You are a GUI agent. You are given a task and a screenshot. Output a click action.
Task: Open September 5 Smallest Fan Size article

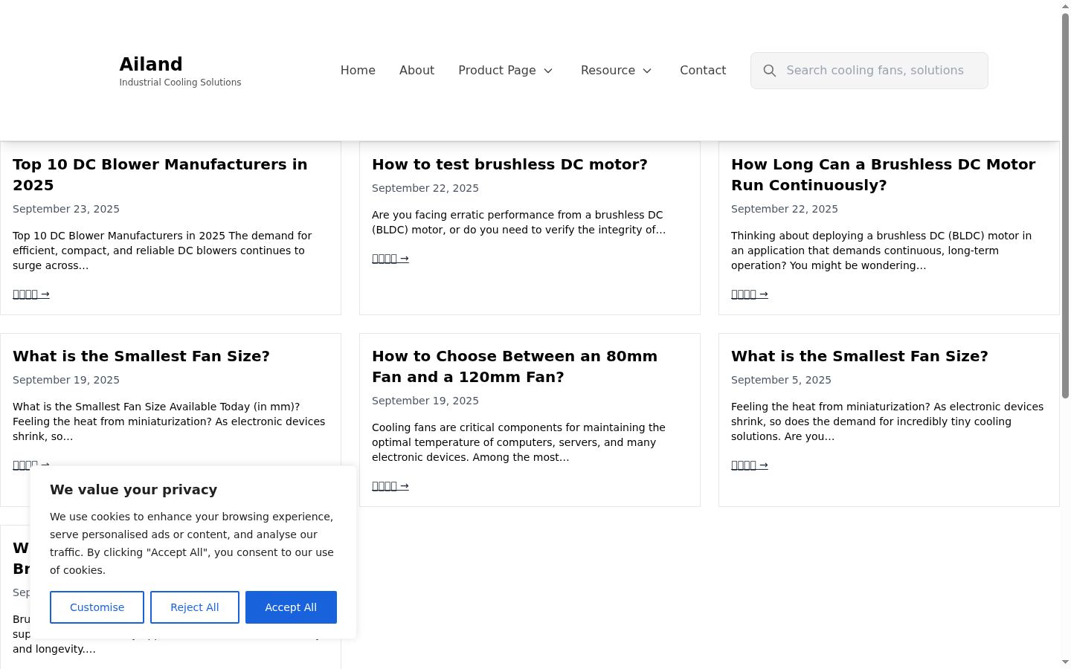tap(859, 356)
